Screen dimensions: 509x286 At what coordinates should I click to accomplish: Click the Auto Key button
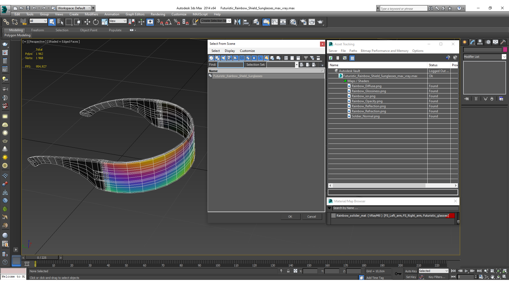411,271
